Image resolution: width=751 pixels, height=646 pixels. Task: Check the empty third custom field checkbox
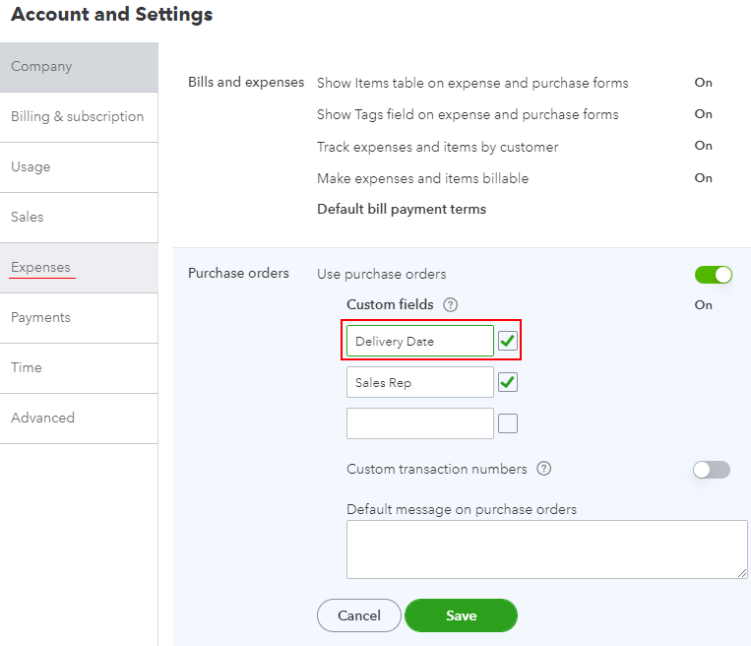[508, 423]
